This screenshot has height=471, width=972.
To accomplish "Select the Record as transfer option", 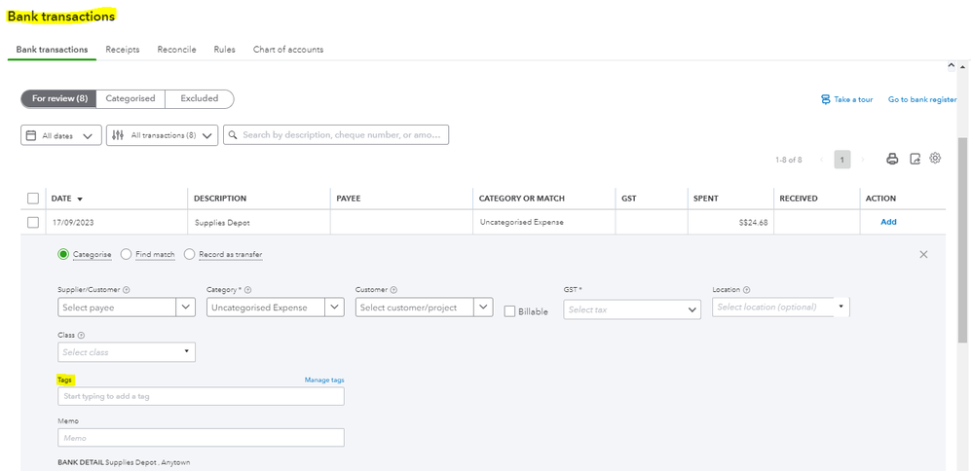I will (190, 254).
